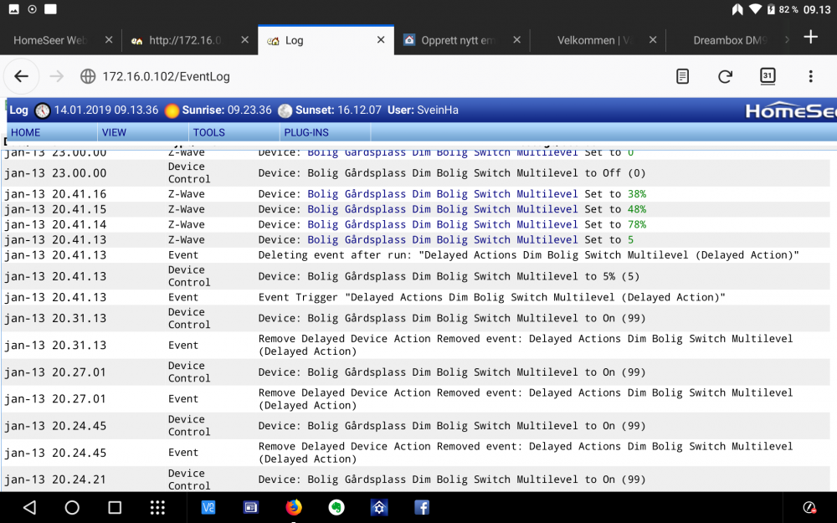Reload the EventLog page
837x523 pixels.
coord(724,76)
